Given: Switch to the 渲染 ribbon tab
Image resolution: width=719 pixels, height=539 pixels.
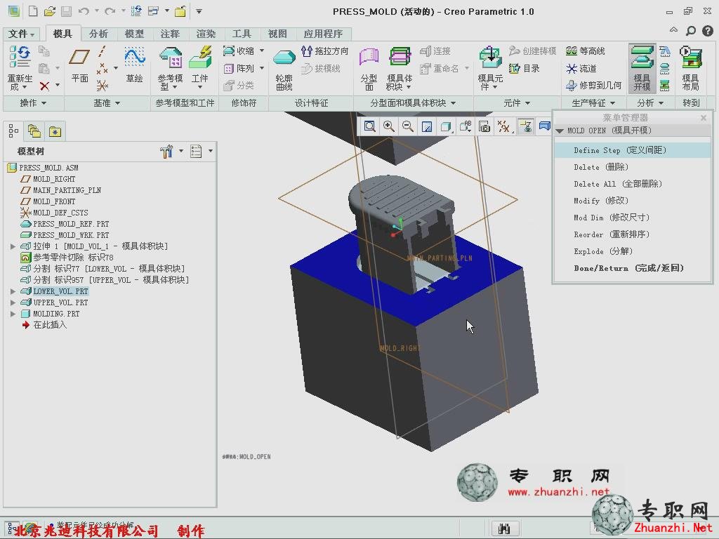Looking at the screenshot, I should [x=206, y=34].
